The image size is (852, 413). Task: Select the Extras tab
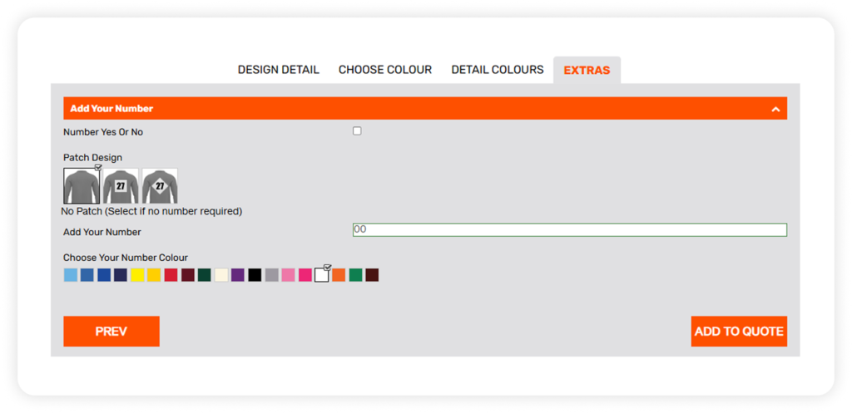pos(587,70)
